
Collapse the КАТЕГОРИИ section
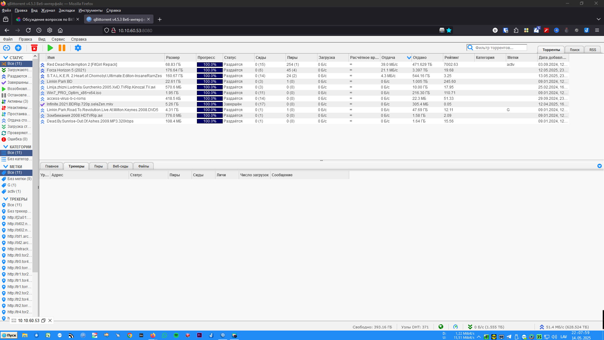coord(6,147)
